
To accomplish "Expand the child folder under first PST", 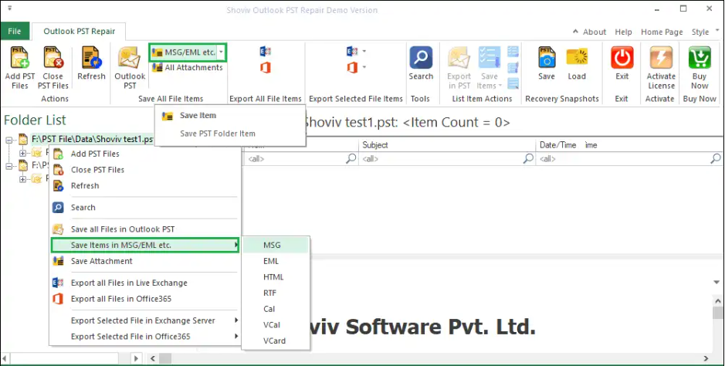I will [x=22, y=153].
